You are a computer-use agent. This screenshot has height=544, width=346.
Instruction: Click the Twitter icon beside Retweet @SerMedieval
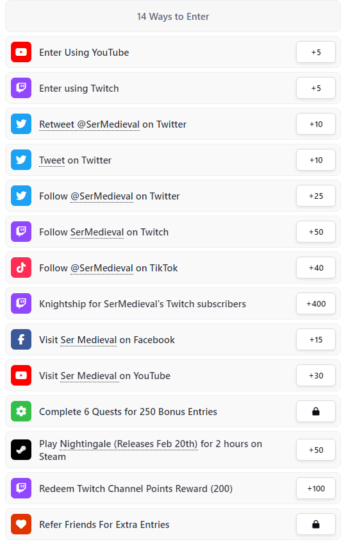[21, 124]
